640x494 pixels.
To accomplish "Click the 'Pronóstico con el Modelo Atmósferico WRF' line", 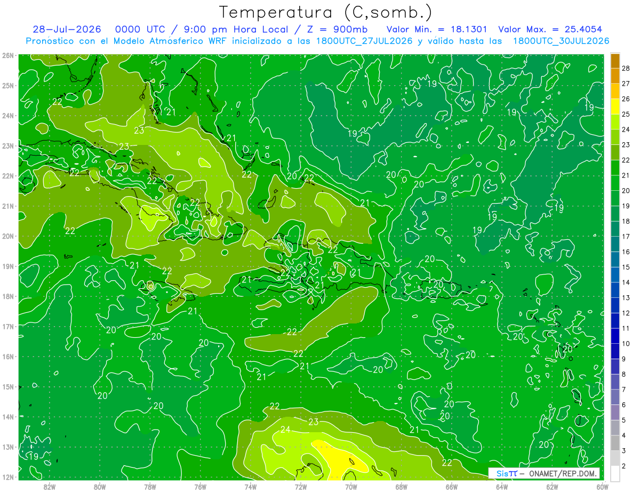I will coord(317,41).
